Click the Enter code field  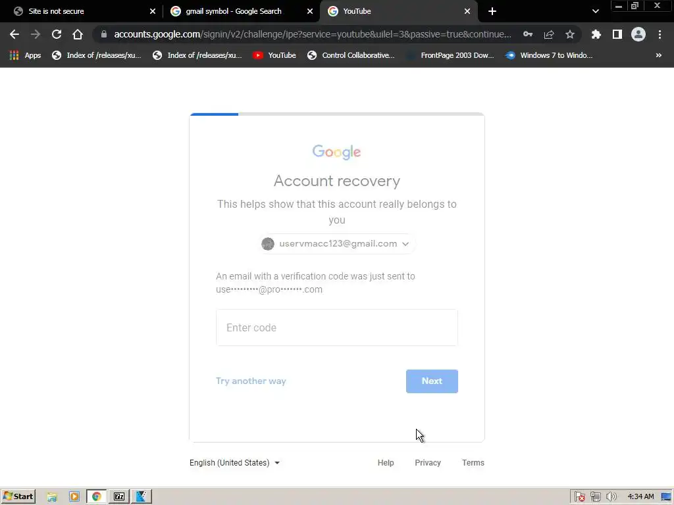[x=336, y=327]
